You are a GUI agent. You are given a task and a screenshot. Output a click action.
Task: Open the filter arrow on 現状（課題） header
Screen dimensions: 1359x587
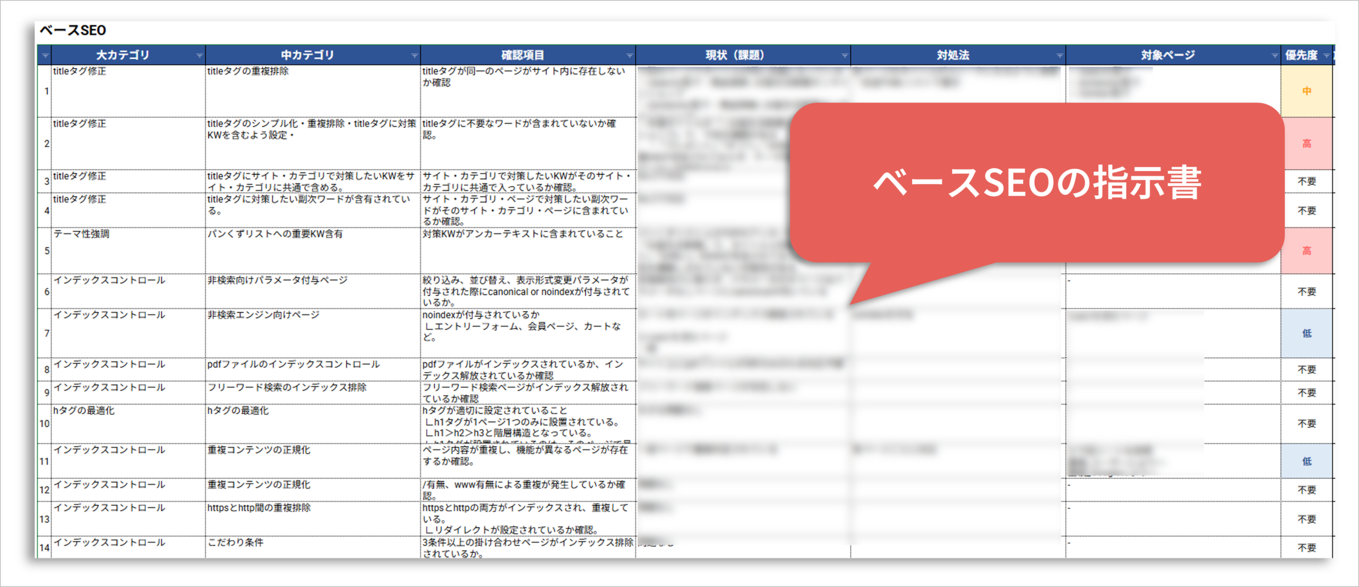(845, 56)
